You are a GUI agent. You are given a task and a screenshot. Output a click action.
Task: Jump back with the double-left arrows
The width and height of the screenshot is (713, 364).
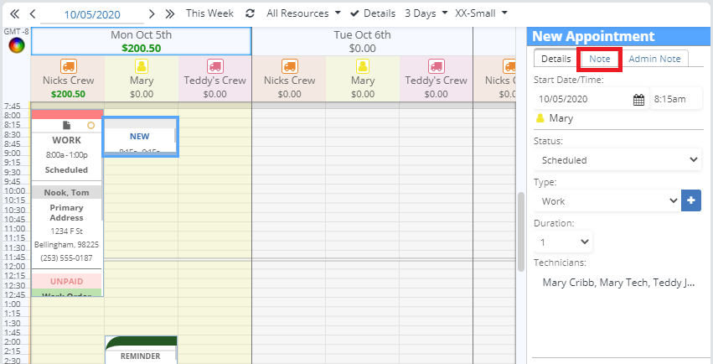pyautogui.click(x=14, y=13)
